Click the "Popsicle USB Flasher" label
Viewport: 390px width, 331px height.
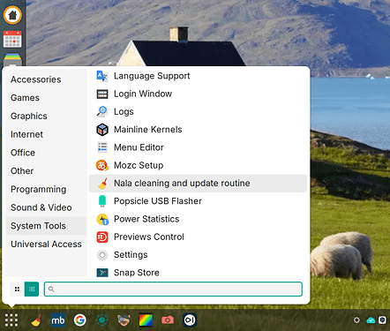coord(158,201)
